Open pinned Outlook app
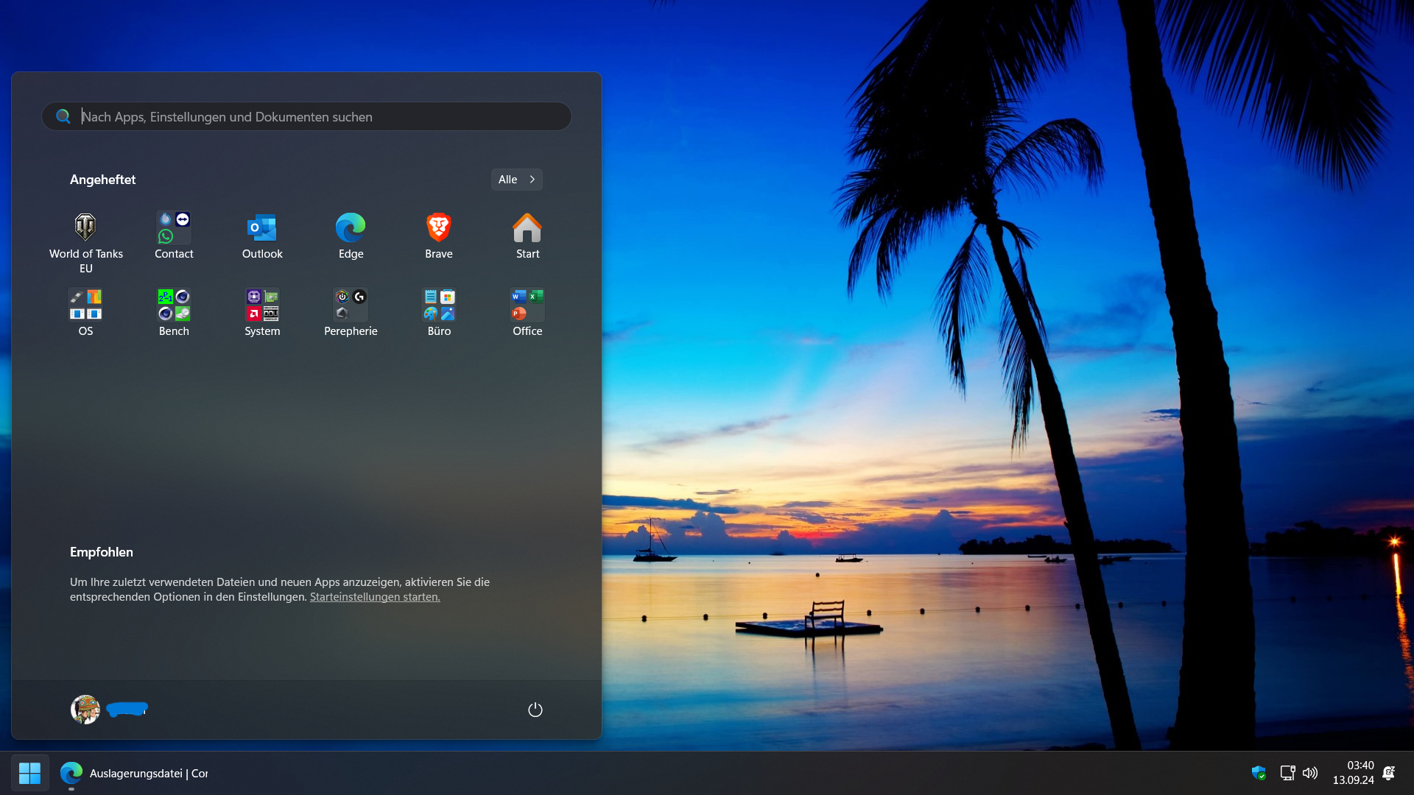This screenshot has height=795, width=1414. (x=262, y=228)
